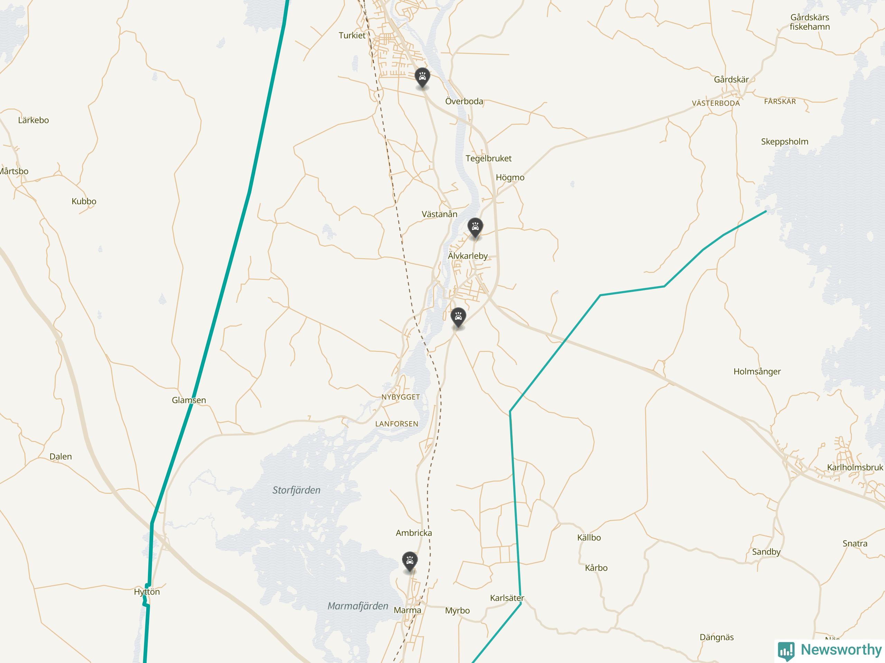Image resolution: width=885 pixels, height=663 pixels.
Task: Click the Marmafjärden water label
Action: 358,606
